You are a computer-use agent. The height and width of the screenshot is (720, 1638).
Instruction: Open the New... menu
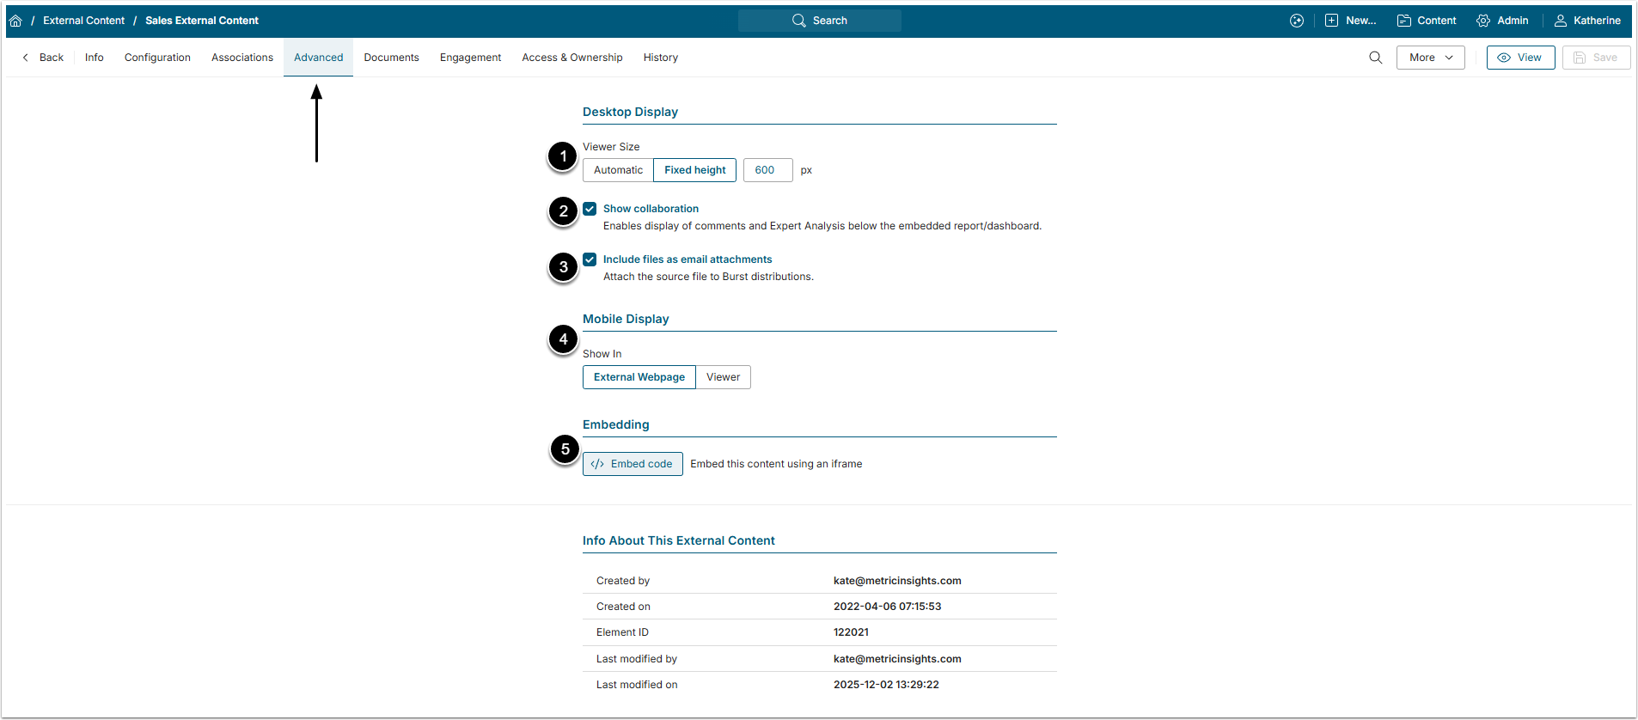1350,21
